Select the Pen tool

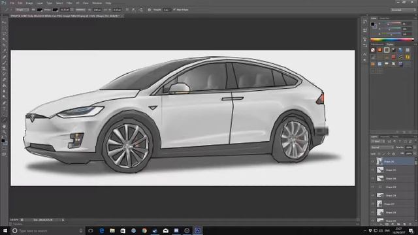coord(4,103)
